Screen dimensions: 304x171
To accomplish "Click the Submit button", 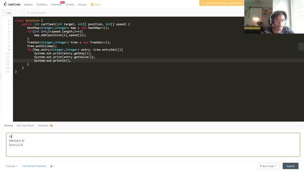I will click(290, 166).
